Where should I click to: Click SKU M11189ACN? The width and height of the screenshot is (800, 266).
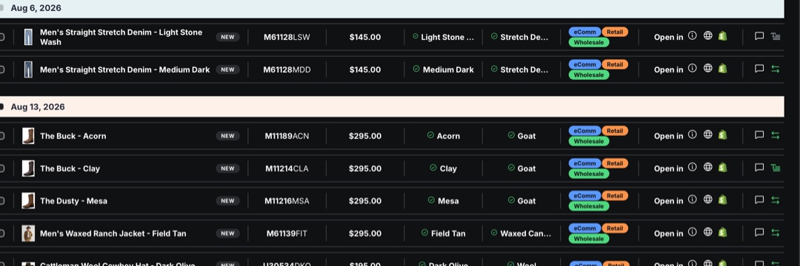(287, 136)
